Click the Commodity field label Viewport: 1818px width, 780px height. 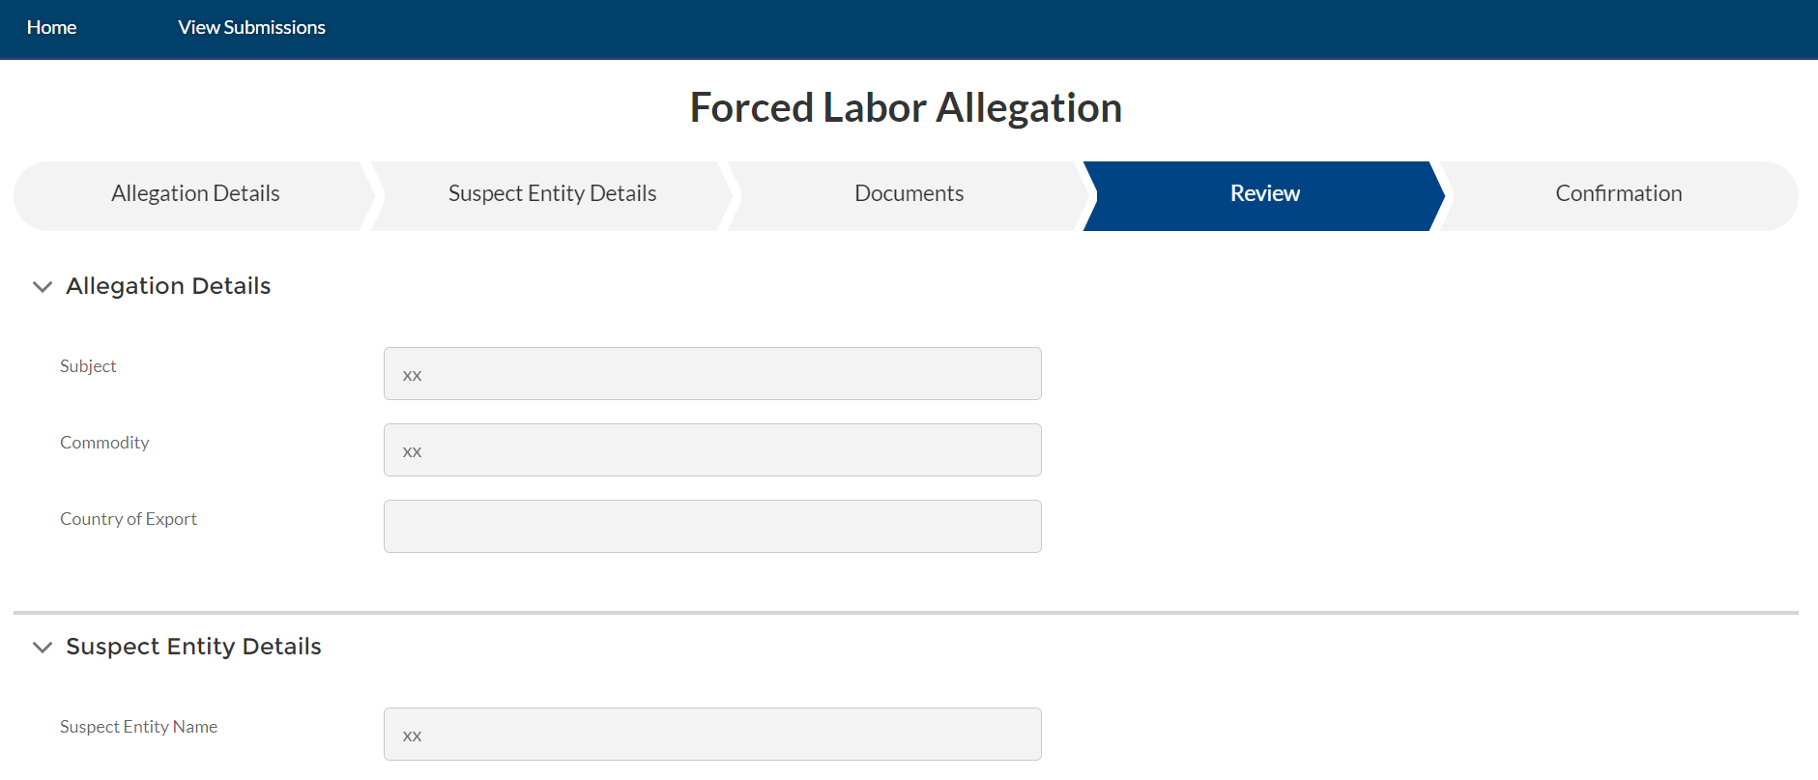104,443
